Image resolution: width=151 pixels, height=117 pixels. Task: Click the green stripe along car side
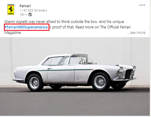64,70
